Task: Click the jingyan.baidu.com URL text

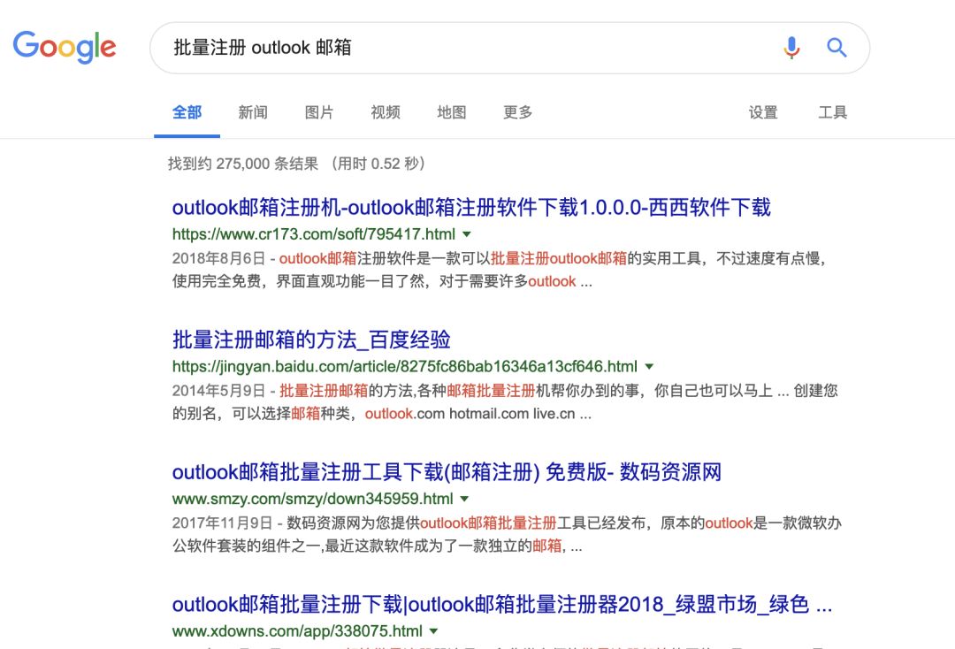Action: tap(404, 367)
